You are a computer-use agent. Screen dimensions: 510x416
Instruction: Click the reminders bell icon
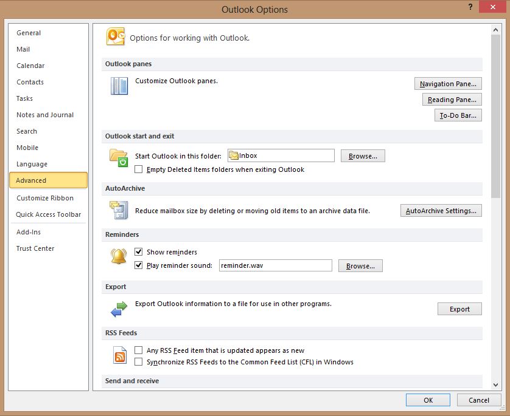pos(119,256)
